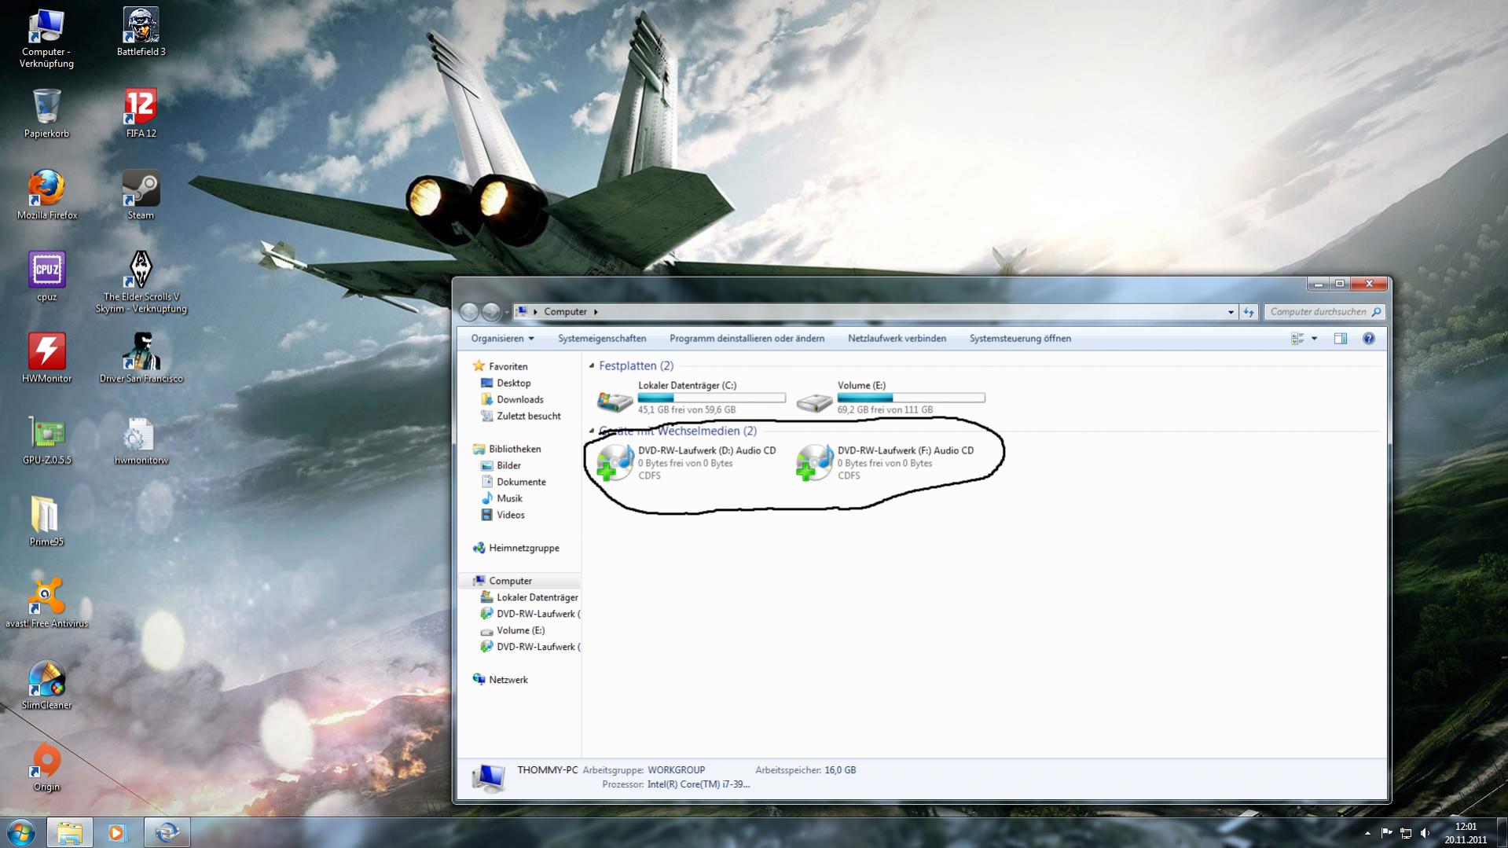Screen dimensions: 1508x848
Task: Select Bibliotheken in navigation pane
Action: click(506, 449)
